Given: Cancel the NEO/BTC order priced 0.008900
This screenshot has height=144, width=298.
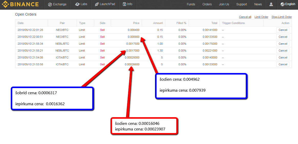Looking at the screenshot, I should click(x=283, y=37).
